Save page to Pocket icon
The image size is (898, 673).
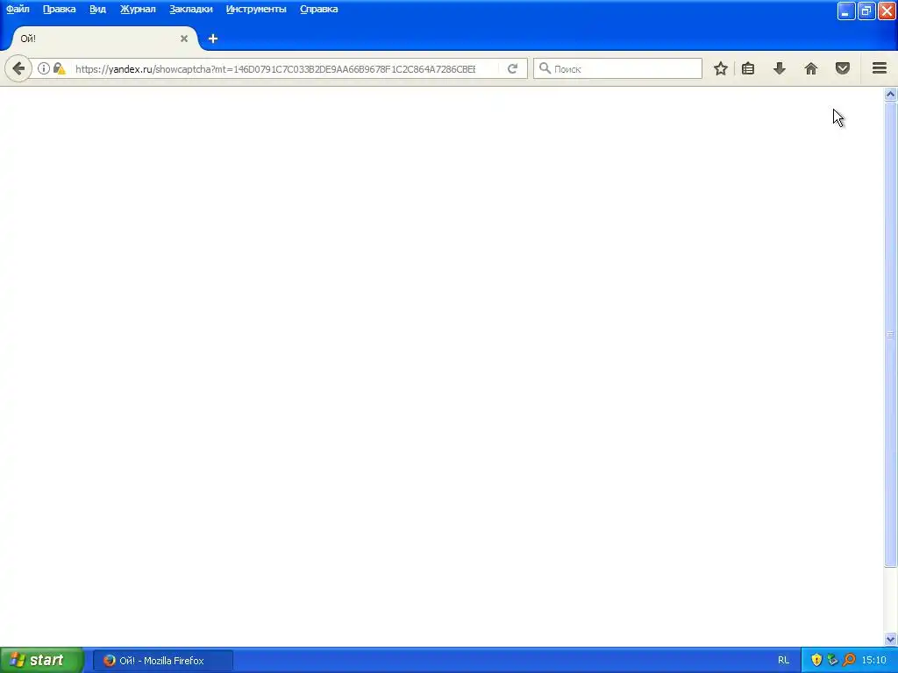pos(843,68)
